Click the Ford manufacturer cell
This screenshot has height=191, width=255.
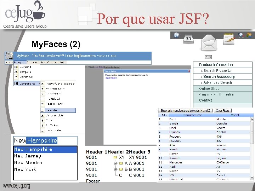tap(172, 119)
